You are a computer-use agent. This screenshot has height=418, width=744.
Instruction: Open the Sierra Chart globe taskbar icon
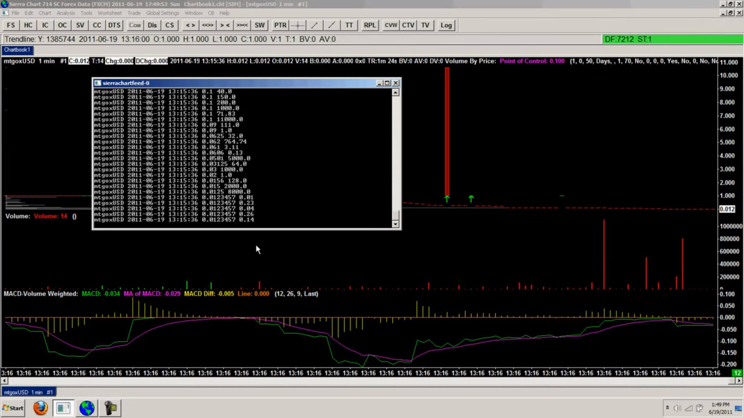[87, 408]
